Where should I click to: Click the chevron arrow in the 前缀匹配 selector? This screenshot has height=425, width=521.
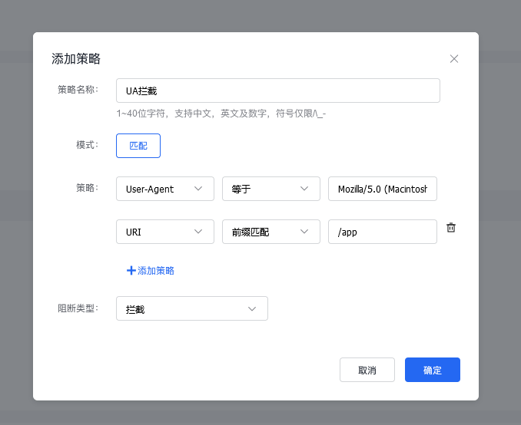point(305,231)
